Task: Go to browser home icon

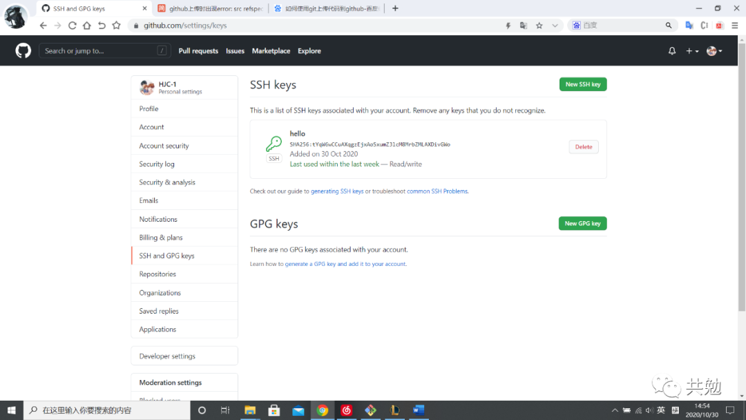Action: [86, 26]
